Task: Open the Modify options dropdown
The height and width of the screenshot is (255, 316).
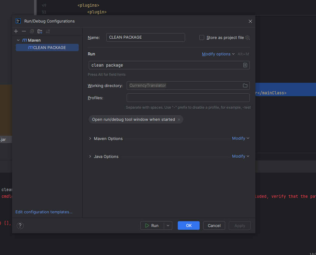Action: [218, 54]
